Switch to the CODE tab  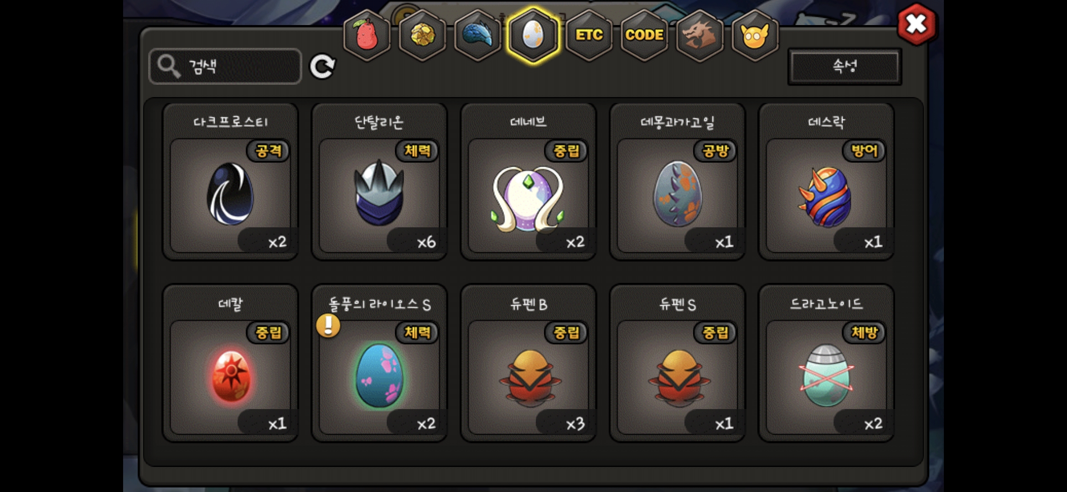pos(644,36)
